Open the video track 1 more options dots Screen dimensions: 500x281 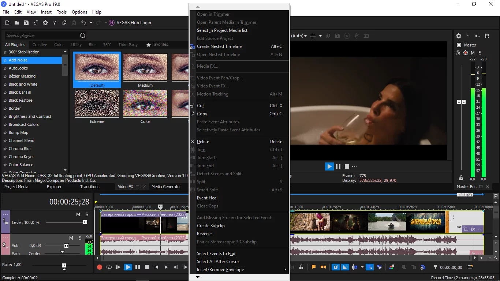point(5,214)
